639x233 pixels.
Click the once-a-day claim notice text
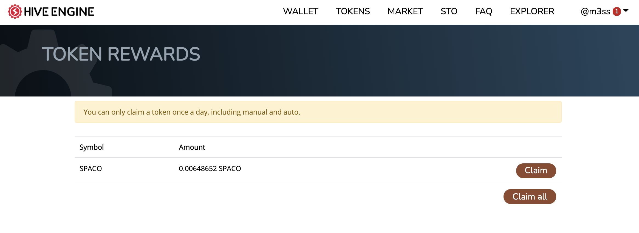pos(192,112)
